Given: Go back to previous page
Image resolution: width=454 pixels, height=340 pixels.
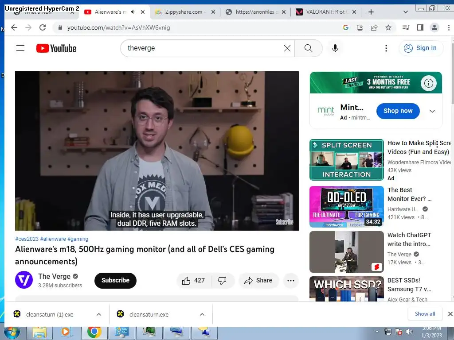Looking at the screenshot, I should point(14,27).
